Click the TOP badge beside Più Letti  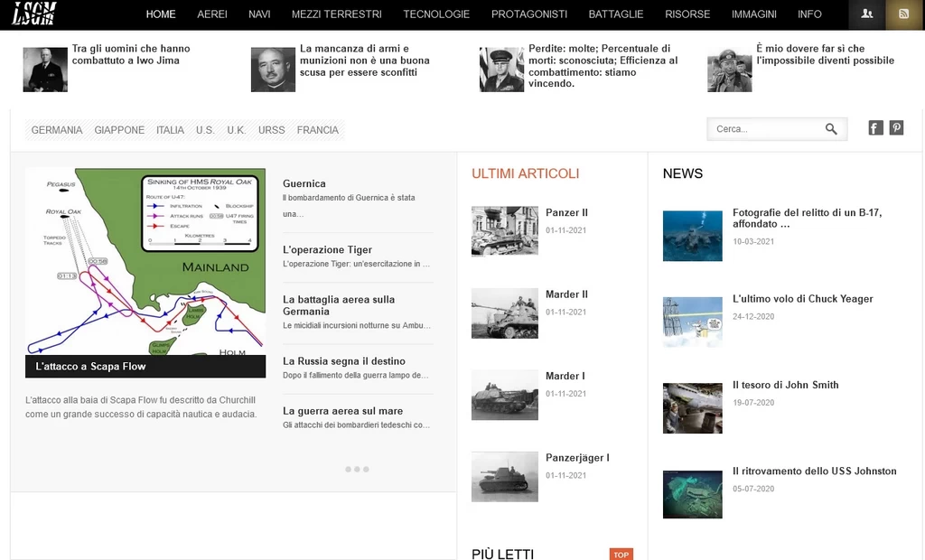coord(621,554)
